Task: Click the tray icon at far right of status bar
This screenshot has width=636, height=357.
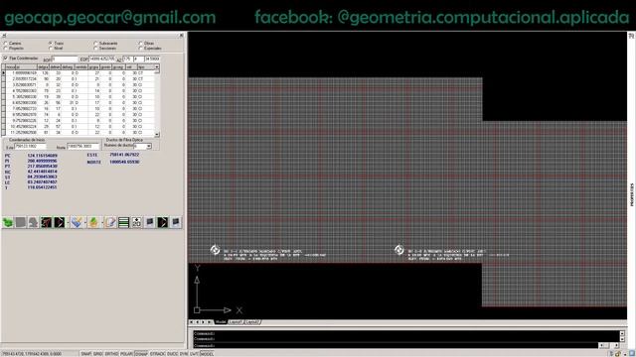Action: point(632,354)
